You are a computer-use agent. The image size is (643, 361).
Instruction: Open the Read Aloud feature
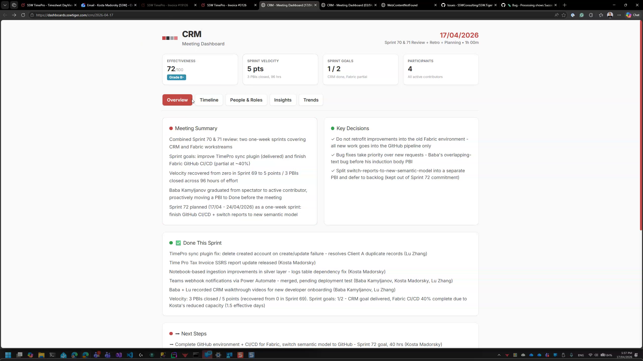(557, 15)
